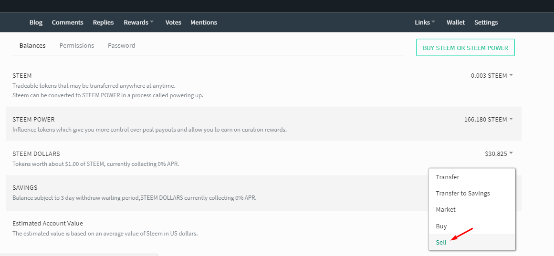Open the Replies page
Image resolution: width=554 pixels, height=256 pixels.
point(103,22)
